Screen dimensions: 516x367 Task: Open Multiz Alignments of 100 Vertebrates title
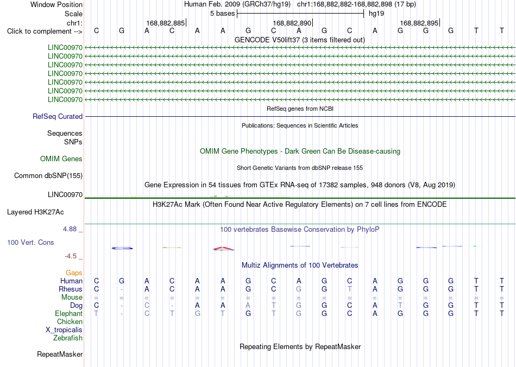click(x=300, y=265)
